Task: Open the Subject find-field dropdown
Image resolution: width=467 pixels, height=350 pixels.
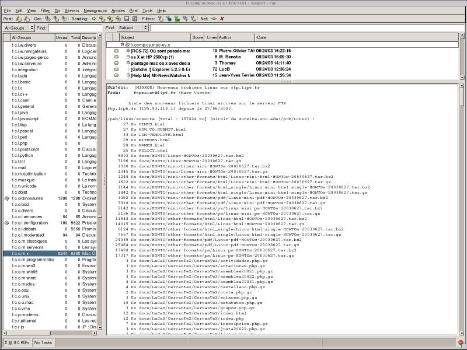Action: 133,27
